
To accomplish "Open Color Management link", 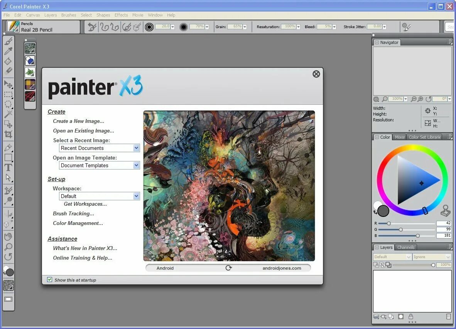I will 78,223.
